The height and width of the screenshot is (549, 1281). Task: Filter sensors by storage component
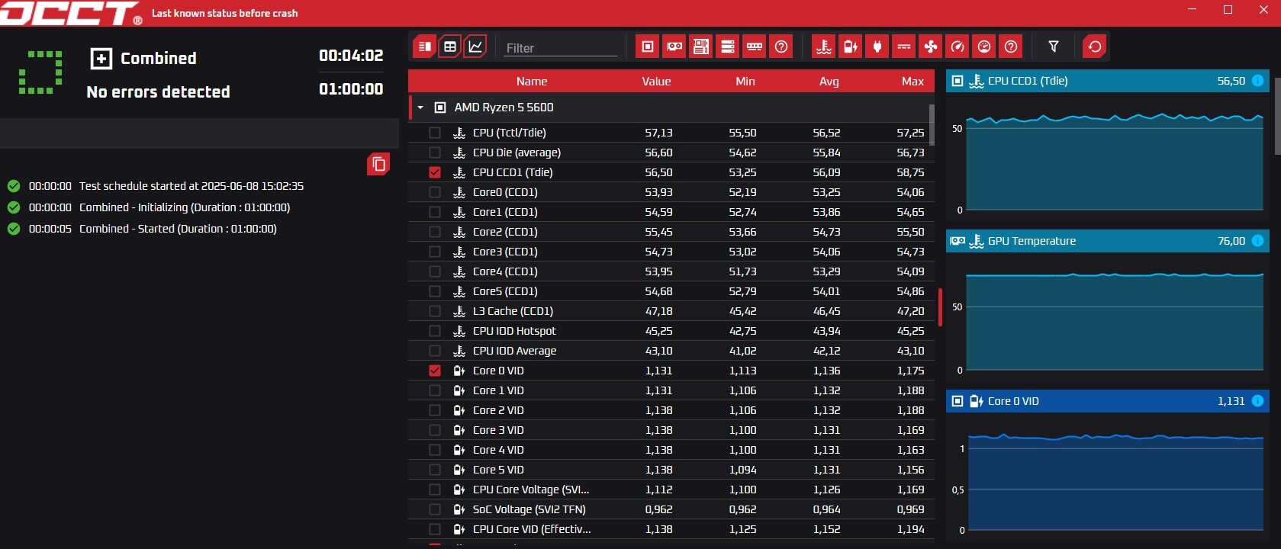728,47
